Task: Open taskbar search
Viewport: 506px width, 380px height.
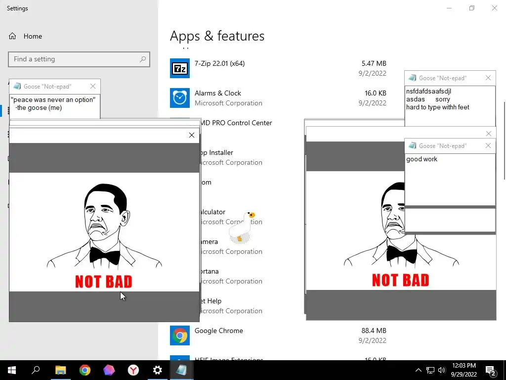Action: pos(36,370)
